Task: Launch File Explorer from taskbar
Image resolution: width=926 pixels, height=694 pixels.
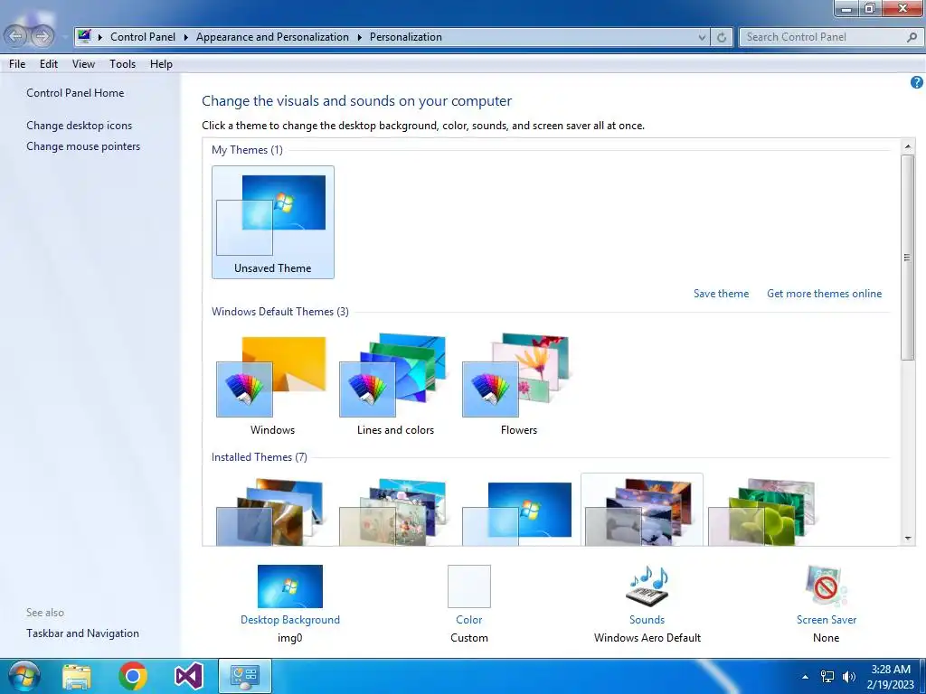Action: pos(78,676)
